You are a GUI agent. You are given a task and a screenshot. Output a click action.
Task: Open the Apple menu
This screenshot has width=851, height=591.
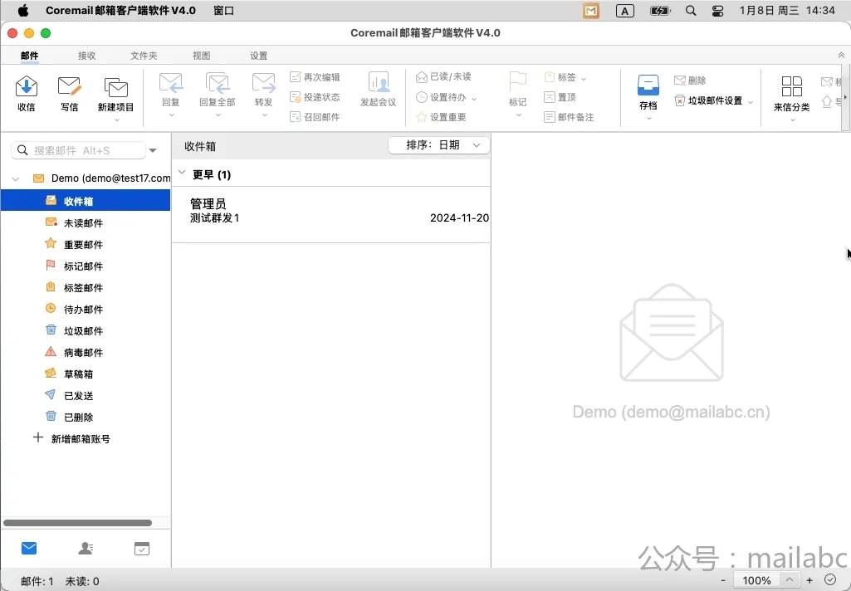pos(23,10)
